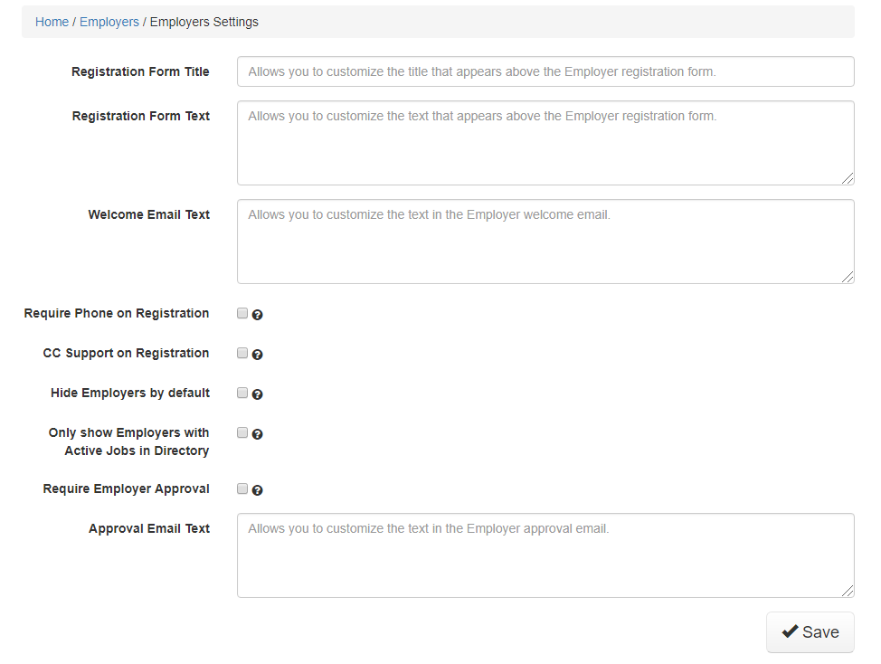The height and width of the screenshot is (664, 881).
Task: Focus the Registration Form Title field
Action: [545, 71]
